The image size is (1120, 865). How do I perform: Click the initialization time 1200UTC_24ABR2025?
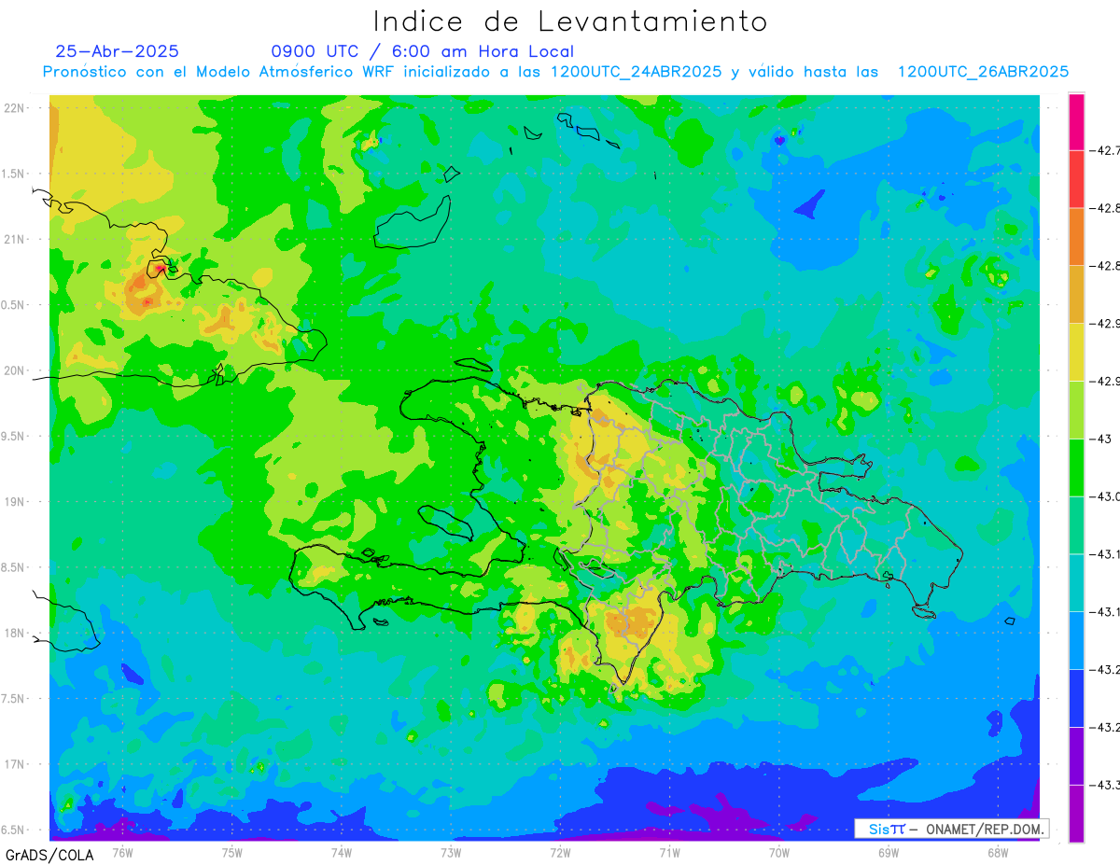click(x=637, y=72)
